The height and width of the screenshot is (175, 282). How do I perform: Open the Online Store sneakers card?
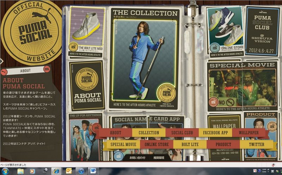point(225,31)
